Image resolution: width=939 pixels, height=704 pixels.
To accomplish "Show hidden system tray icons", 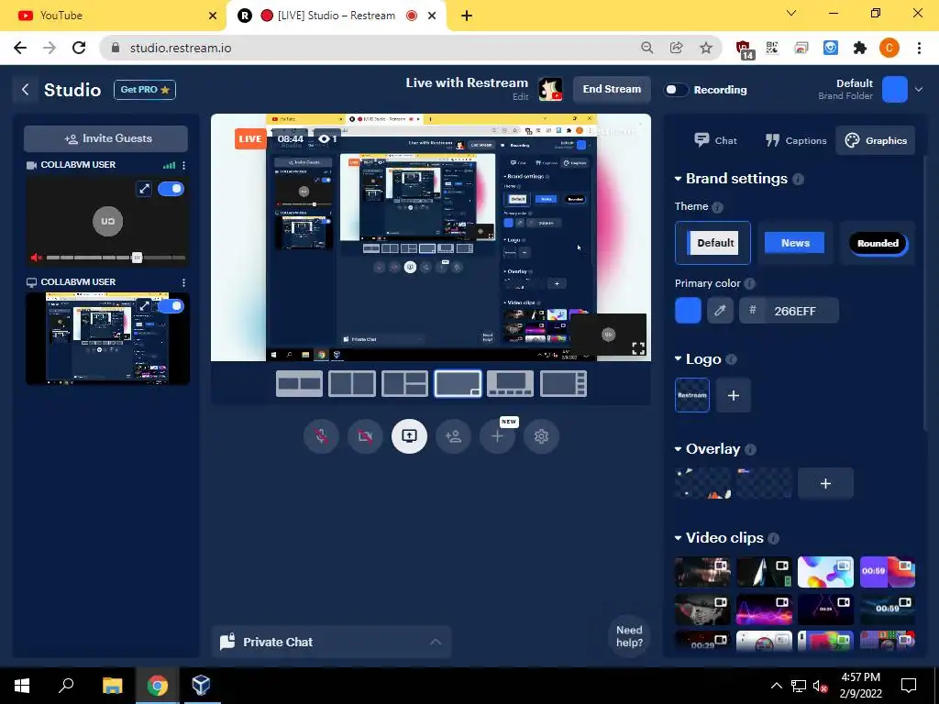I will tap(776, 686).
